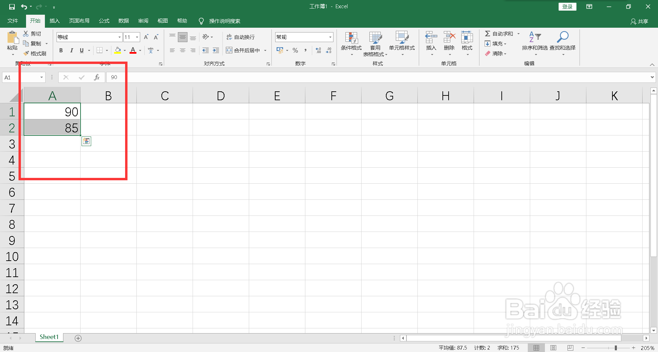Click the Quick Analysis icon below A2
The width and height of the screenshot is (658, 352).
[x=86, y=141]
